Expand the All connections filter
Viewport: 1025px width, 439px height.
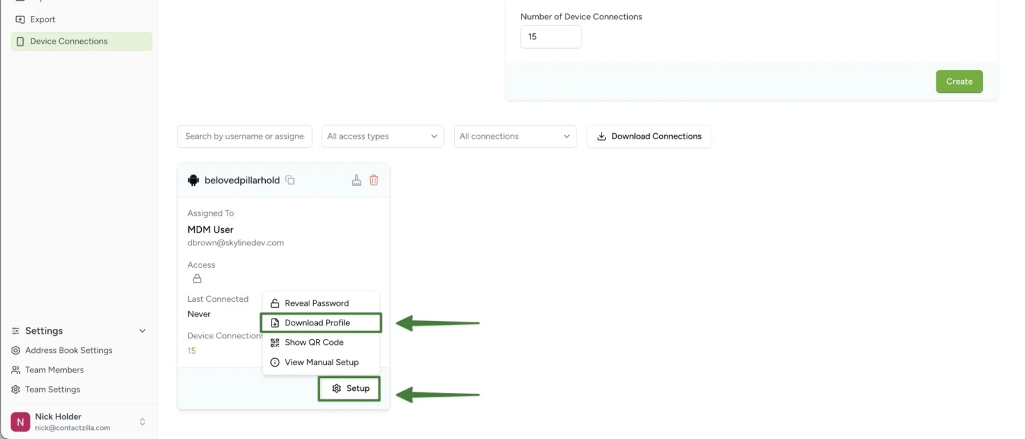click(515, 136)
